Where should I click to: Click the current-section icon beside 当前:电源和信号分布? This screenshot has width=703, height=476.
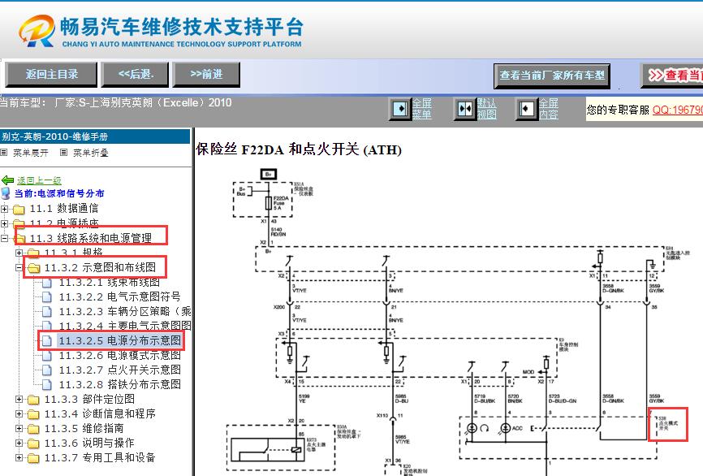click(6, 193)
